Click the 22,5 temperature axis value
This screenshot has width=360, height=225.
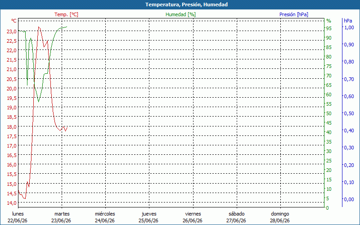12,41
